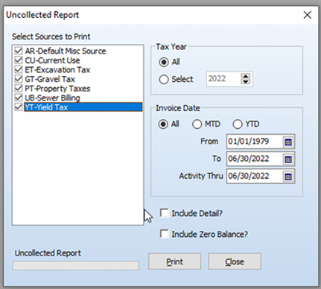Uncheck CU-Current Use checkbox
The height and width of the screenshot is (289, 321).
pyautogui.click(x=19, y=60)
